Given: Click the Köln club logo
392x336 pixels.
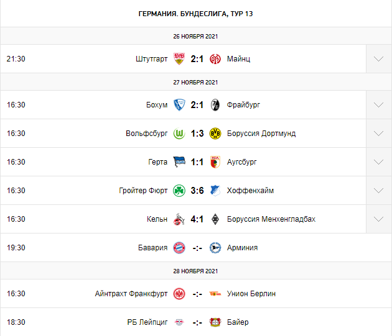Looking at the screenshot, I should (179, 219).
